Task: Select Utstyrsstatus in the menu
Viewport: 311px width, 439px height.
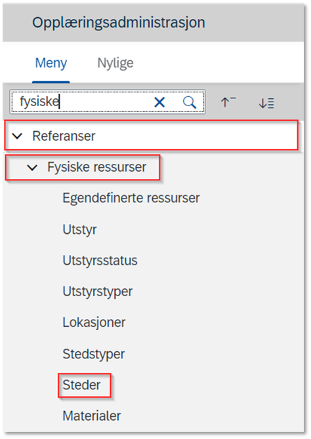Action: pos(100,261)
